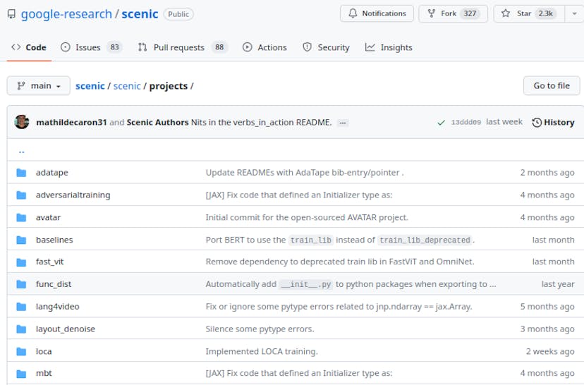Click the repository book icon beside google-research
This screenshot has height=385, width=584.
(10, 14)
